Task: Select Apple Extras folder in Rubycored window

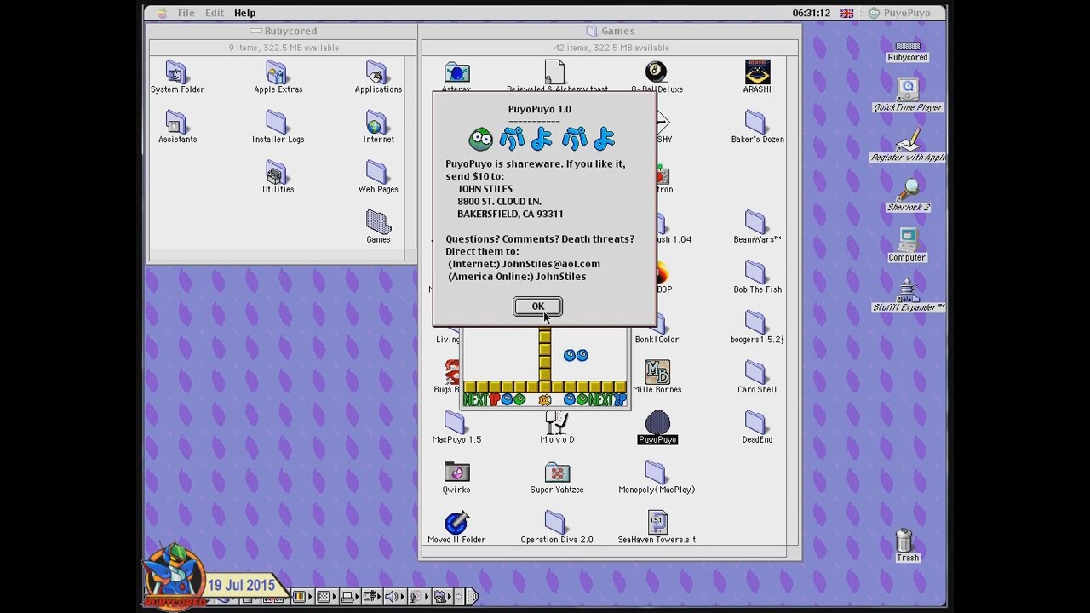Action: pos(278,77)
